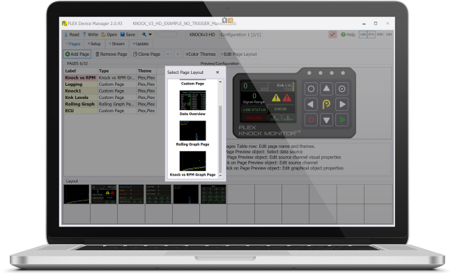Open the Color Themes option
This screenshot has width=453, height=274.
[x=200, y=54]
